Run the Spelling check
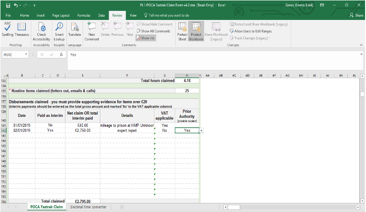This screenshot has height=212, width=366. [8, 29]
